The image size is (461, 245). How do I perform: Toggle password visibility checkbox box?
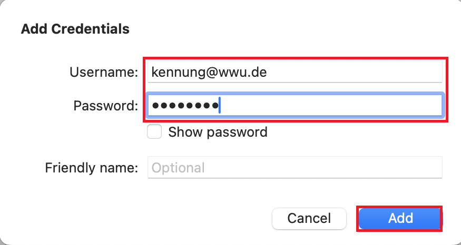(x=154, y=132)
